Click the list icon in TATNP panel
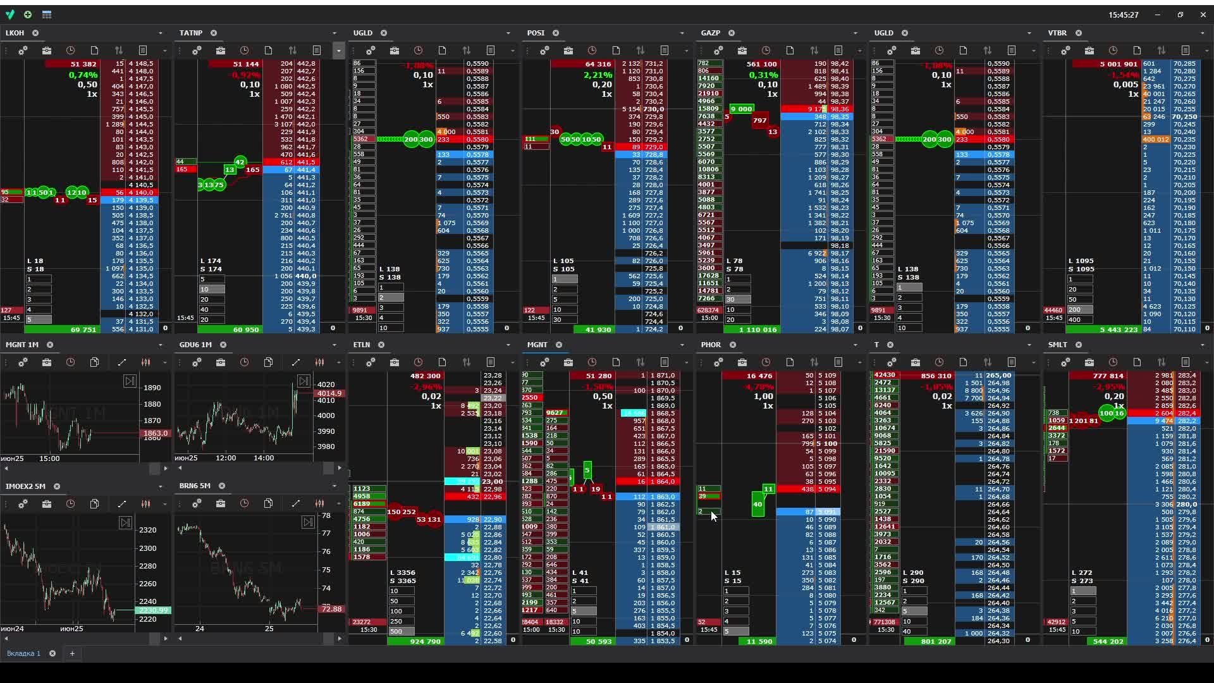 (317, 51)
